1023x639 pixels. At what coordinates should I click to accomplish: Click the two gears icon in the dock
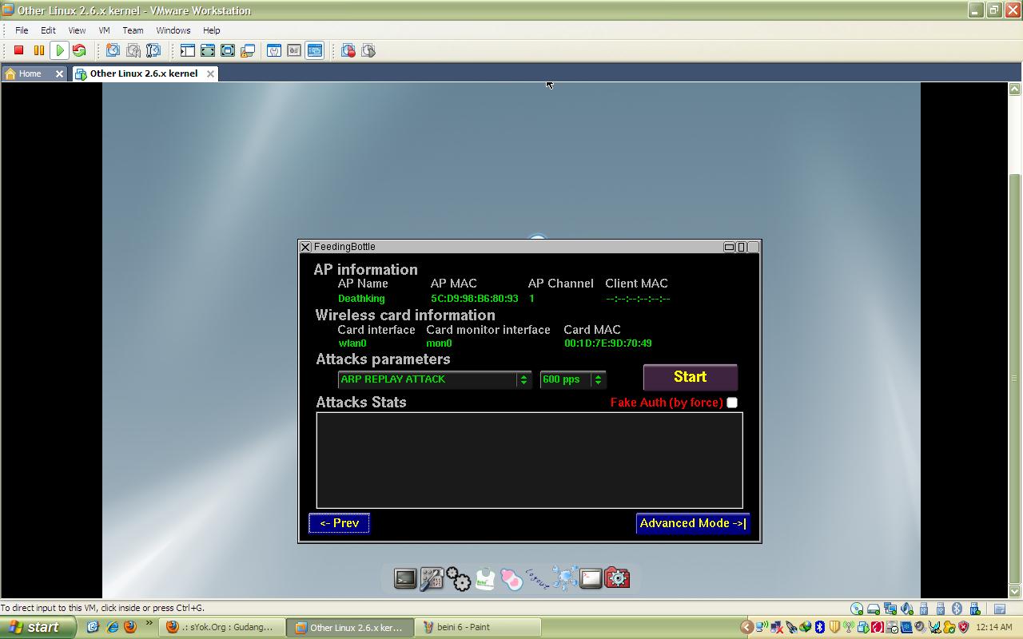459,578
